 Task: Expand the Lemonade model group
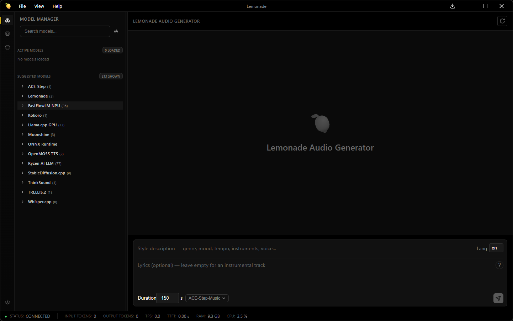[x=70, y=96]
